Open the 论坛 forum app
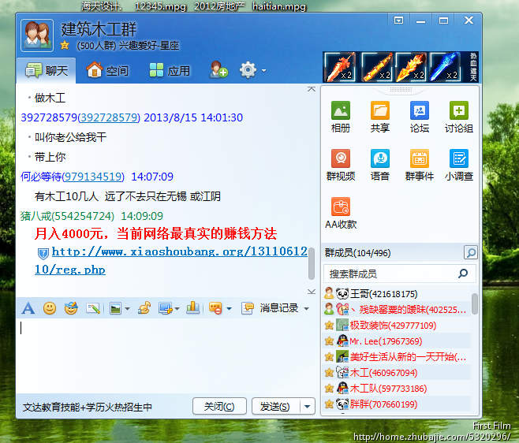519x443 pixels. [420, 117]
